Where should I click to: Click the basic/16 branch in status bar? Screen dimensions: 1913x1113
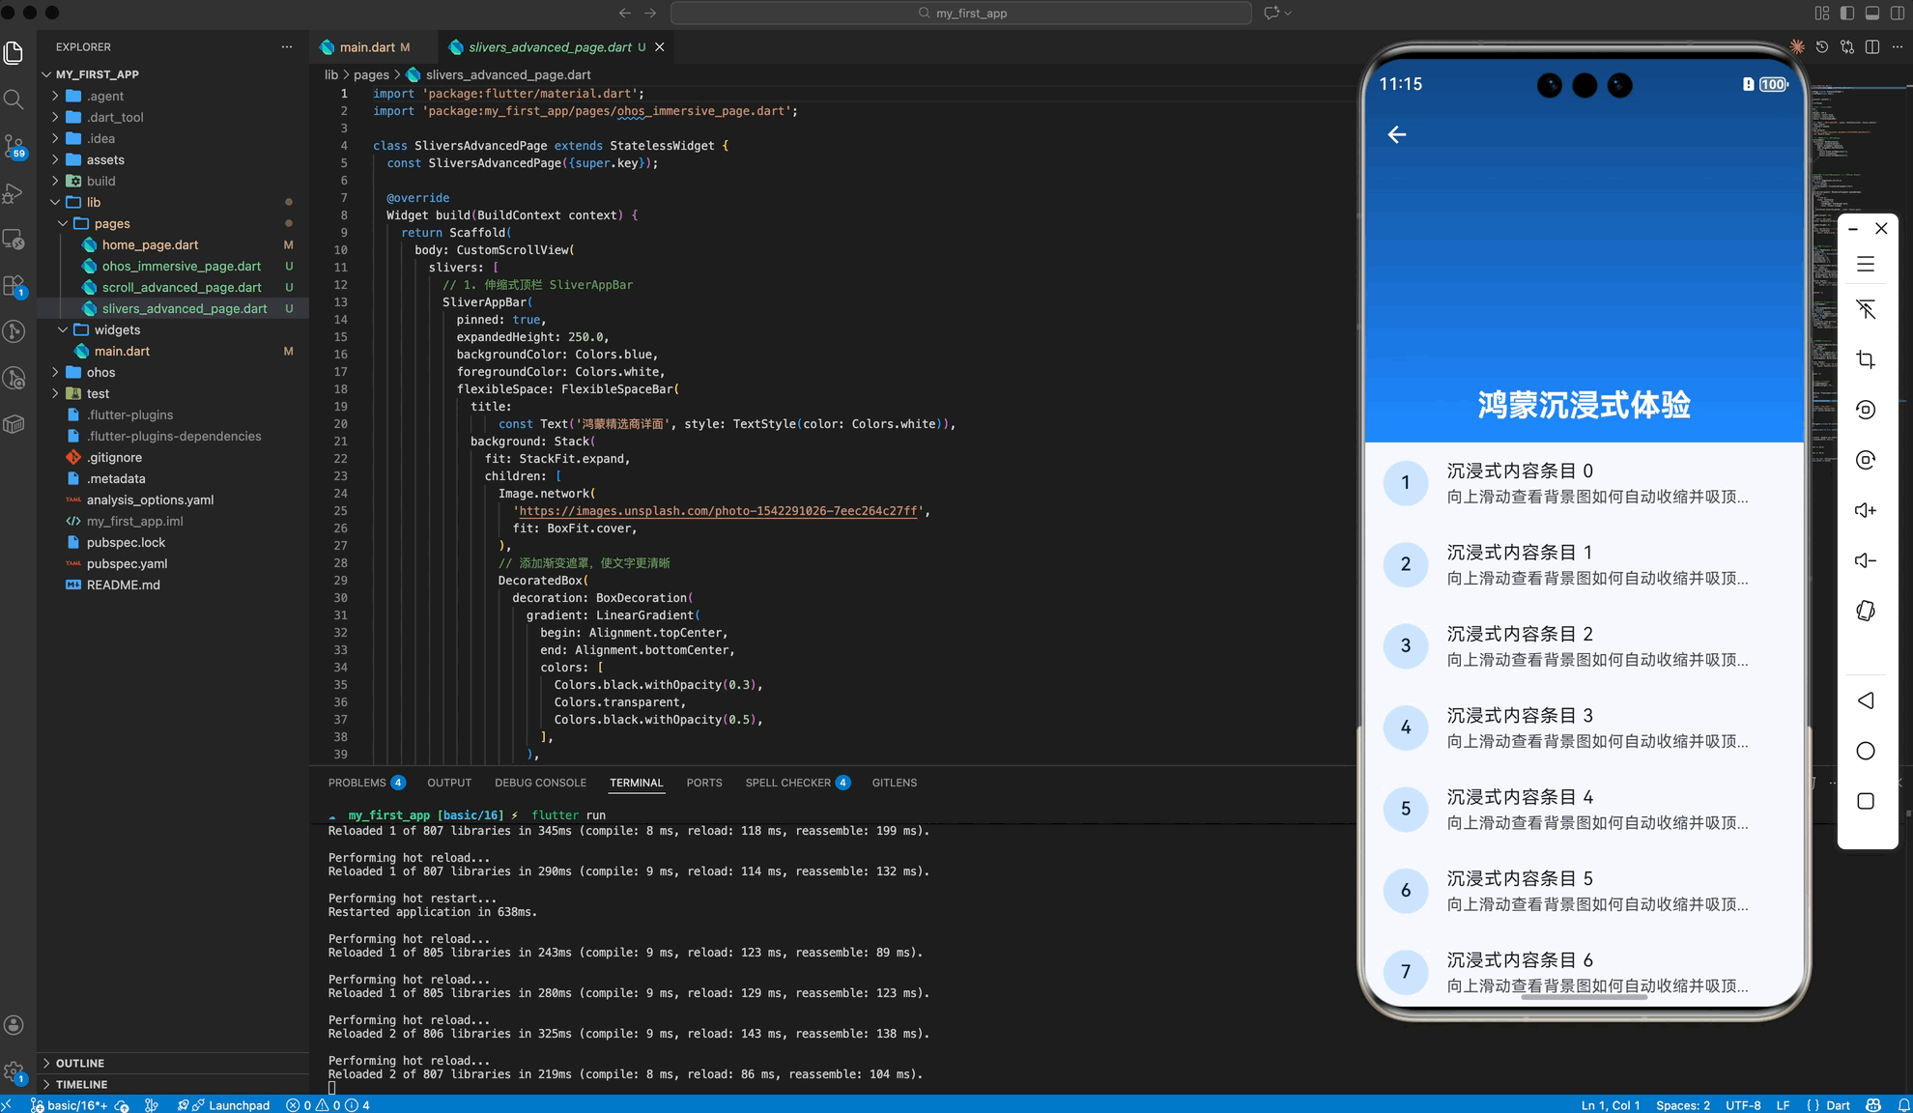[x=75, y=1105]
